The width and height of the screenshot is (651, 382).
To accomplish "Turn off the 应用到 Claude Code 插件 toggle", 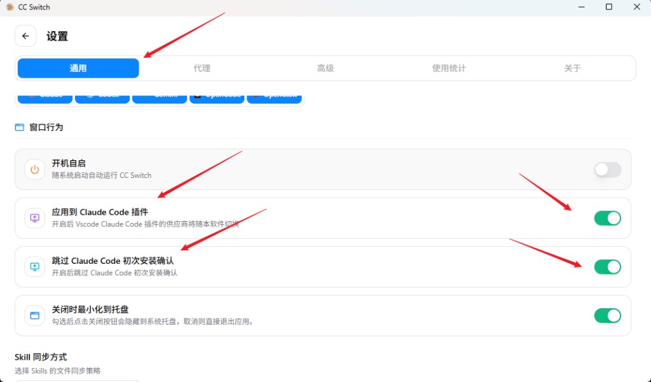I will pos(607,218).
